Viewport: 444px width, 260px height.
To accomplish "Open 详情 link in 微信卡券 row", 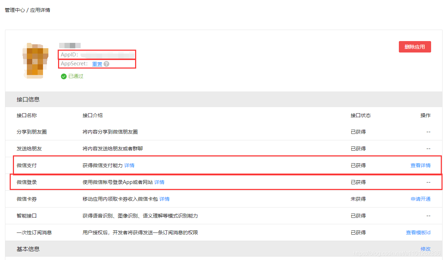I will tap(164, 199).
